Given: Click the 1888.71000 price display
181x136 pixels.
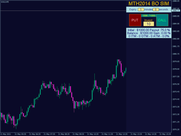Looking at the screenshot, I should (149, 15).
